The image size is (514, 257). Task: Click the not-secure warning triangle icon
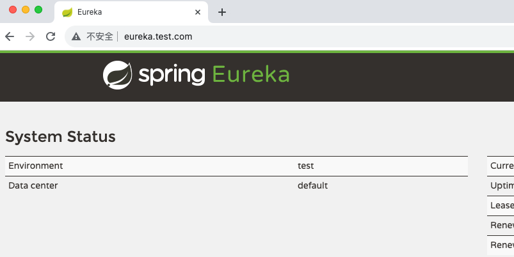click(x=76, y=36)
